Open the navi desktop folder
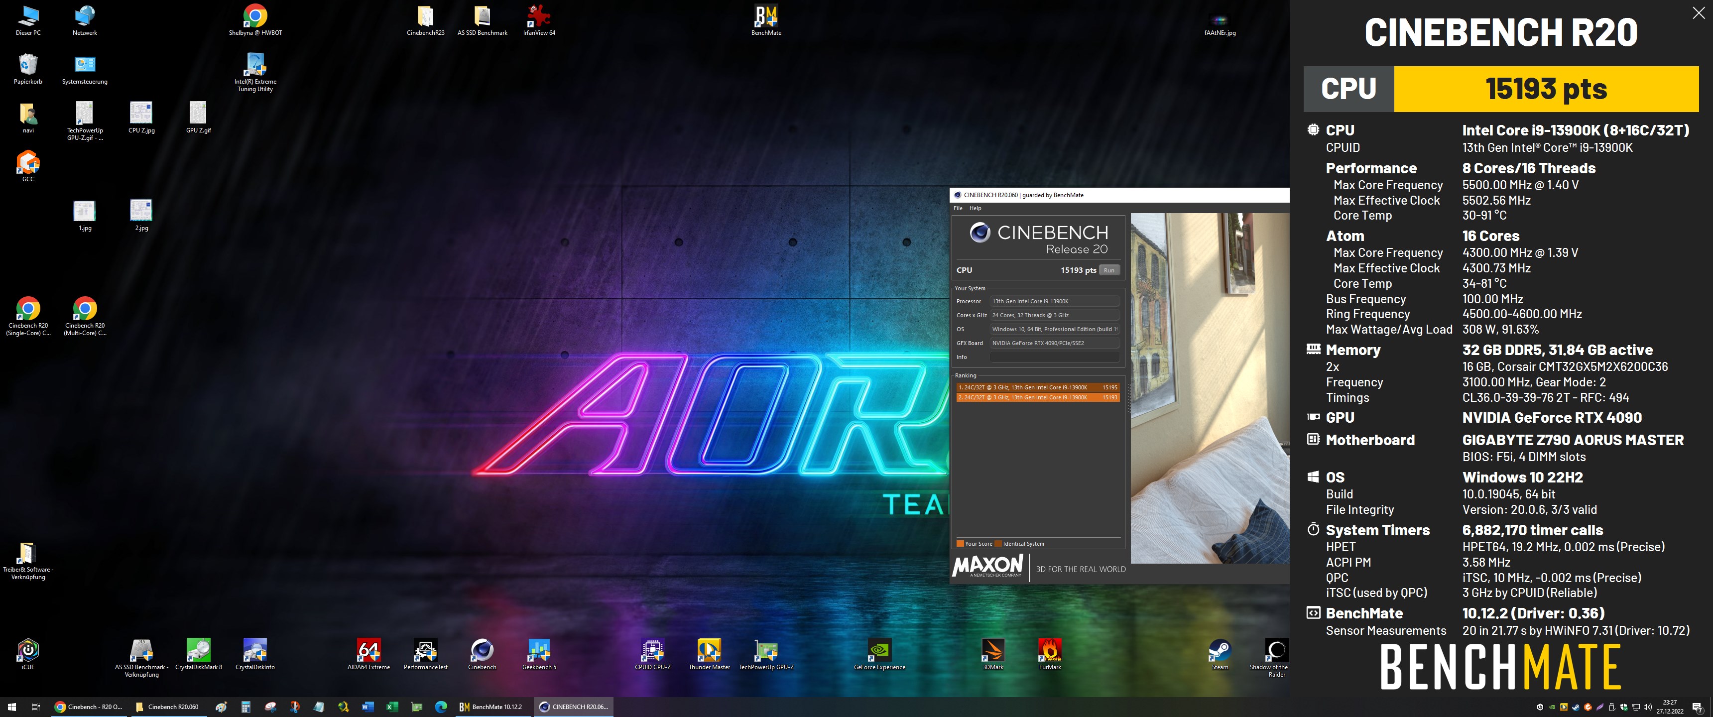 click(x=28, y=118)
